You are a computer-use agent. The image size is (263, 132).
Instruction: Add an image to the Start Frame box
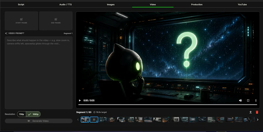tap(21, 21)
